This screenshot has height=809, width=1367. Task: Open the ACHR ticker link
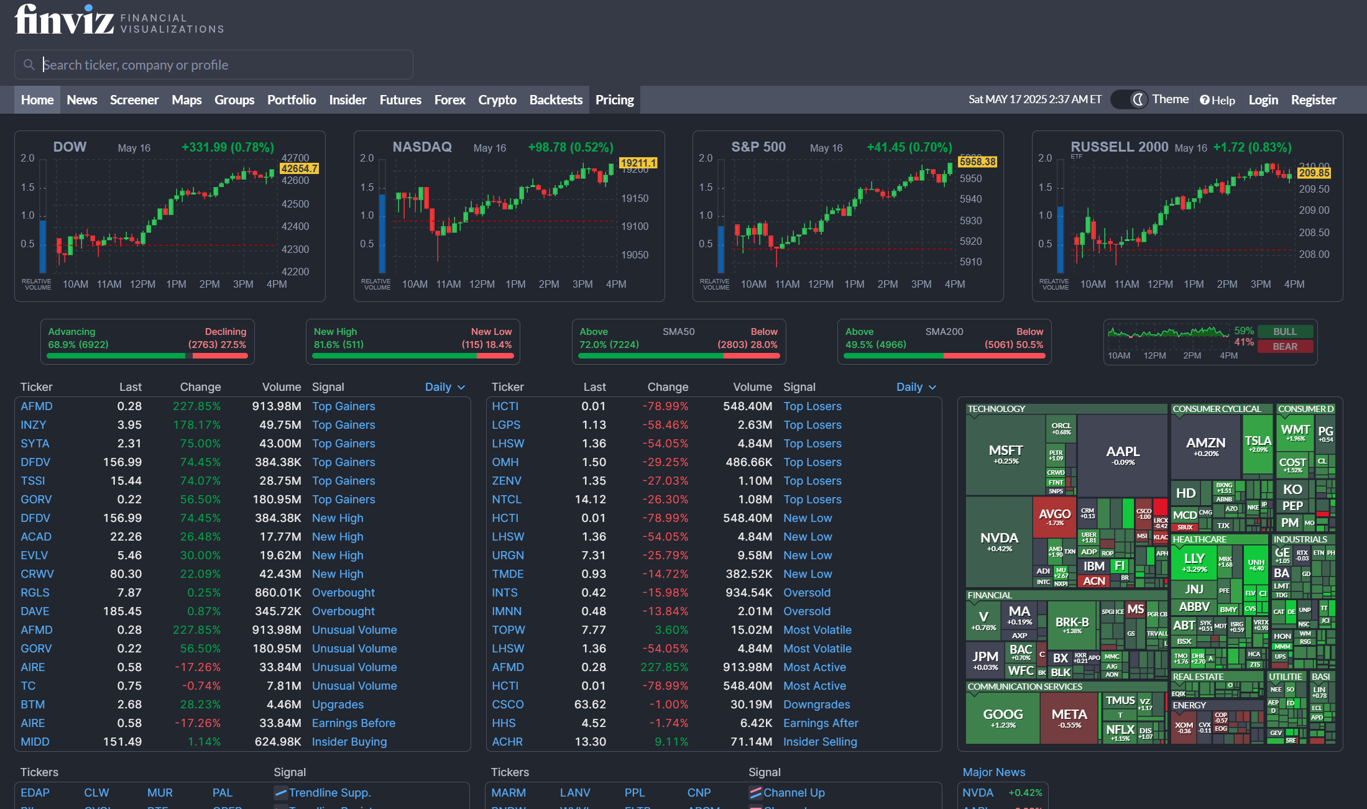point(507,742)
